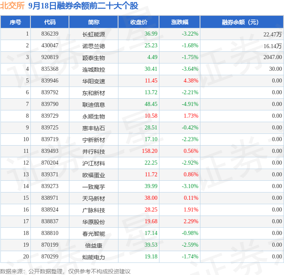Select stock code 836239
This screenshot has height=275, width=284.
(x=50, y=34)
